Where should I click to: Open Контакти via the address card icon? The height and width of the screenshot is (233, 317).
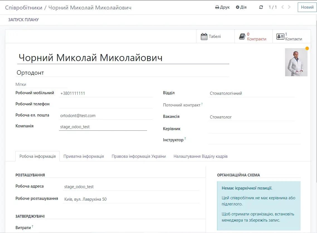click(x=281, y=36)
